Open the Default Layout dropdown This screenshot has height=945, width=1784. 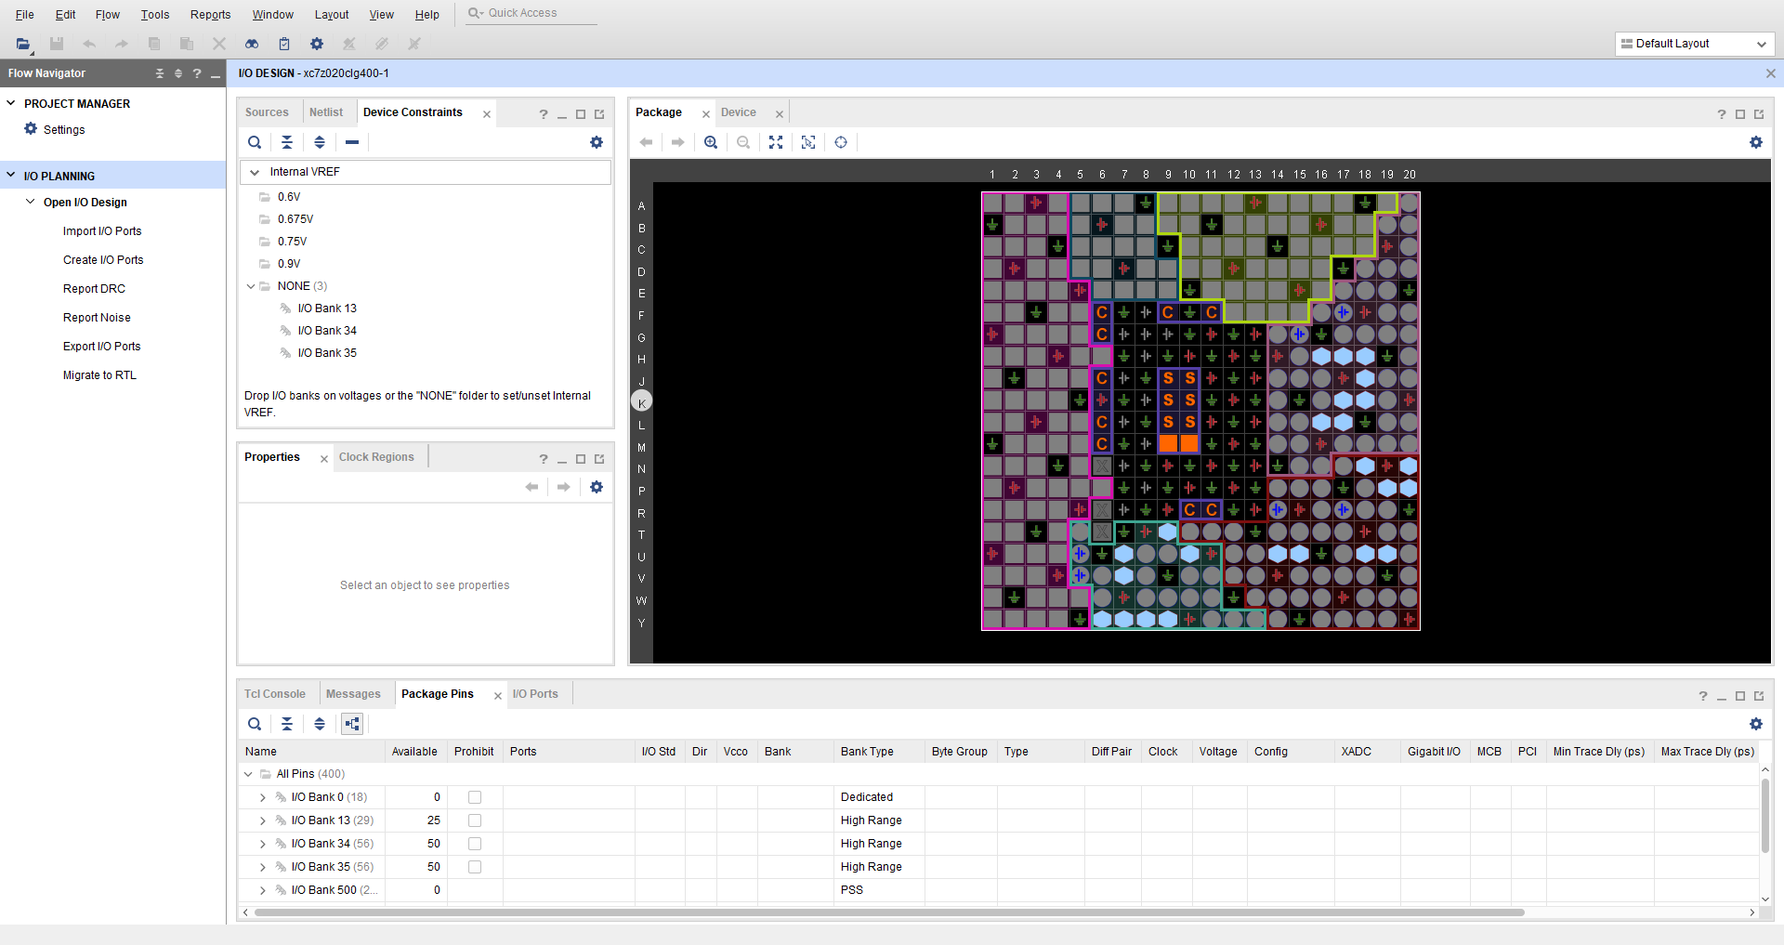click(x=1762, y=44)
